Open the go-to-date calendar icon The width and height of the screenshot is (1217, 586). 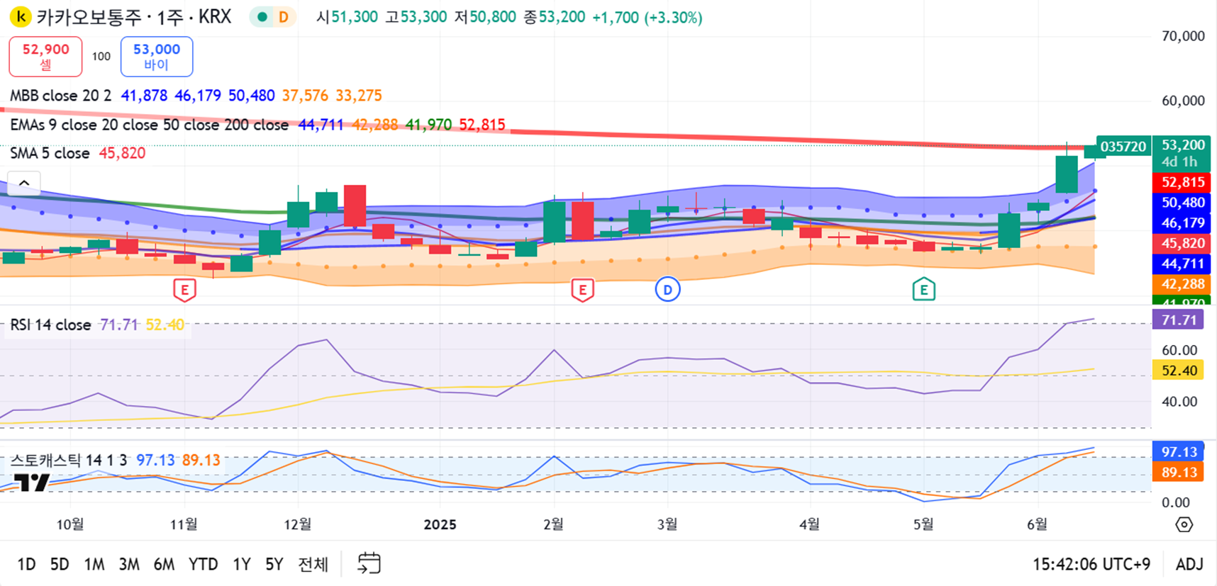tap(369, 563)
